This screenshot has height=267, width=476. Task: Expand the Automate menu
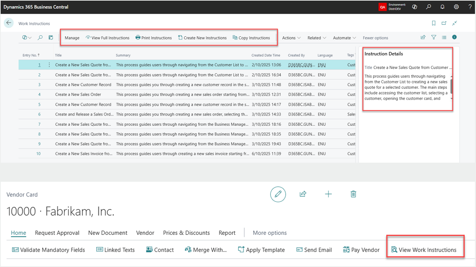[x=344, y=38]
